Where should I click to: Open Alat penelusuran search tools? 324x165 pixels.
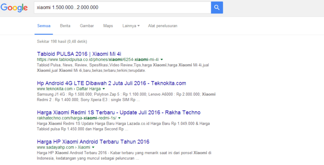pyautogui.click(x=162, y=26)
